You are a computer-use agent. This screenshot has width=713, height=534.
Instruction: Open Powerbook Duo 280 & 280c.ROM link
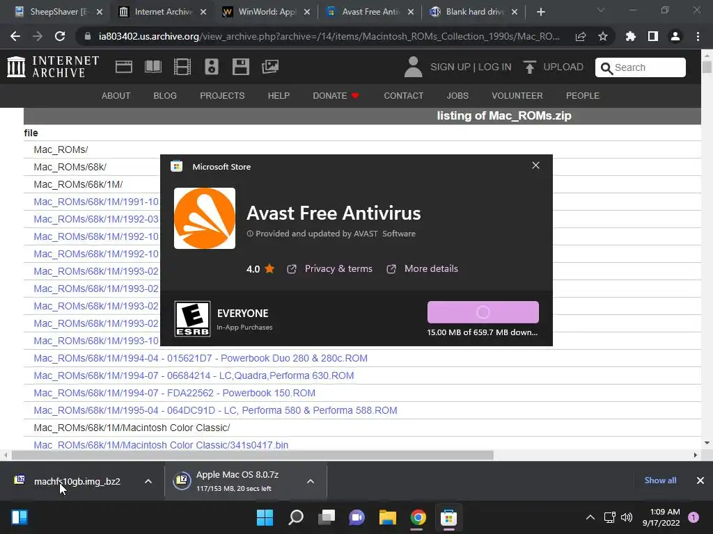tap(201, 358)
